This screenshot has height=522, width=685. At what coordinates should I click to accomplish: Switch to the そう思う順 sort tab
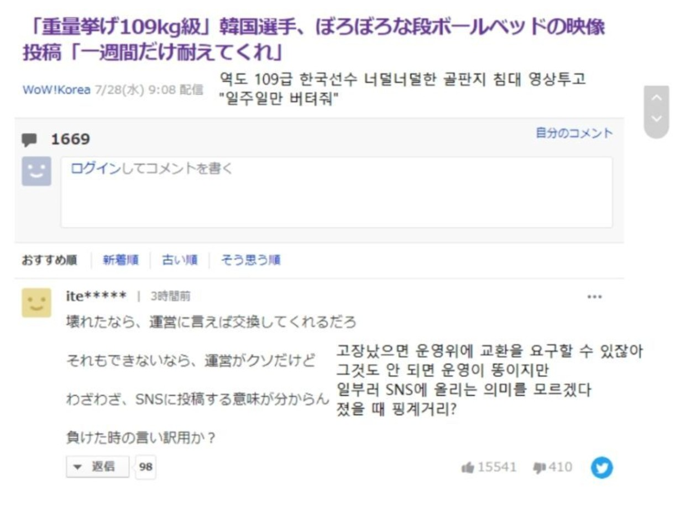[250, 260]
